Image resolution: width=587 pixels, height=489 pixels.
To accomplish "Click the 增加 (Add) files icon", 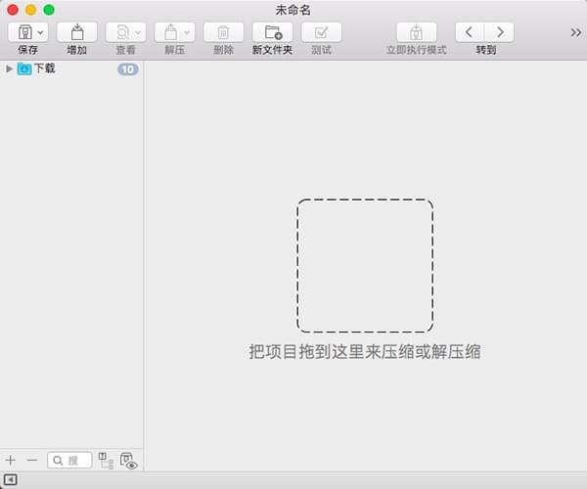I will pyautogui.click(x=76, y=32).
